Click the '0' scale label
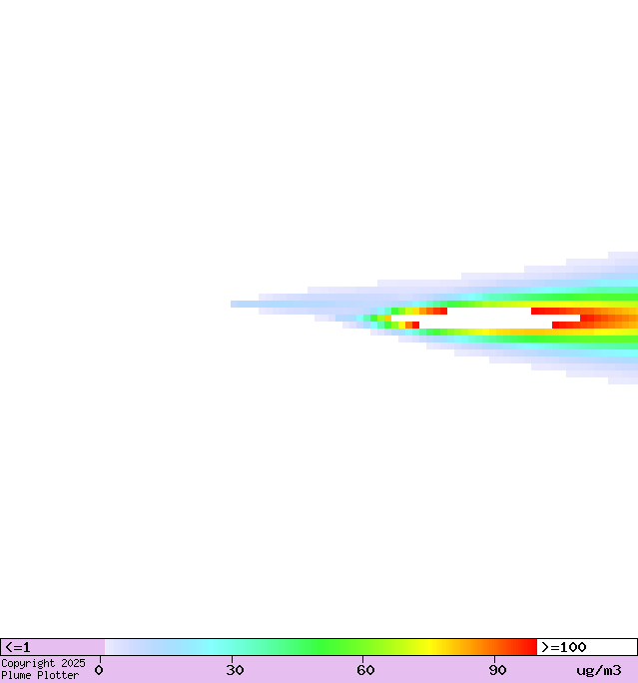The width and height of the screenshot is (638, 683). pyautogui.click(x=99, y=670)
